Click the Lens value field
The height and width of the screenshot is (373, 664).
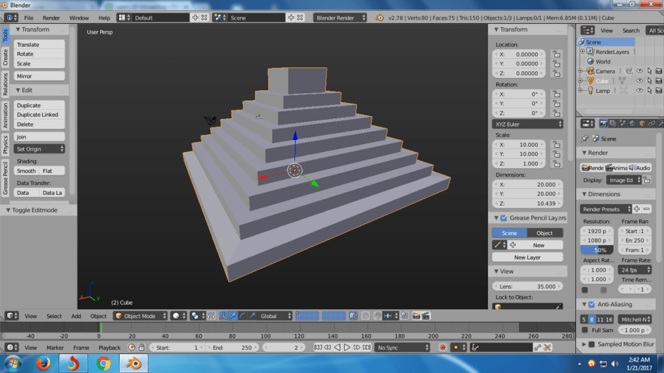point(527,286)
